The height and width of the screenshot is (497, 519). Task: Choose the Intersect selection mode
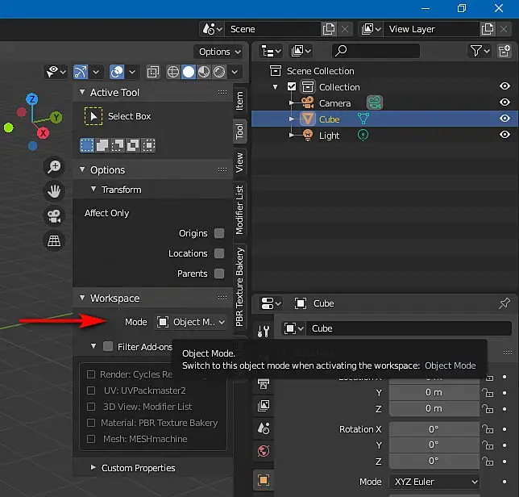pos(148,145)
